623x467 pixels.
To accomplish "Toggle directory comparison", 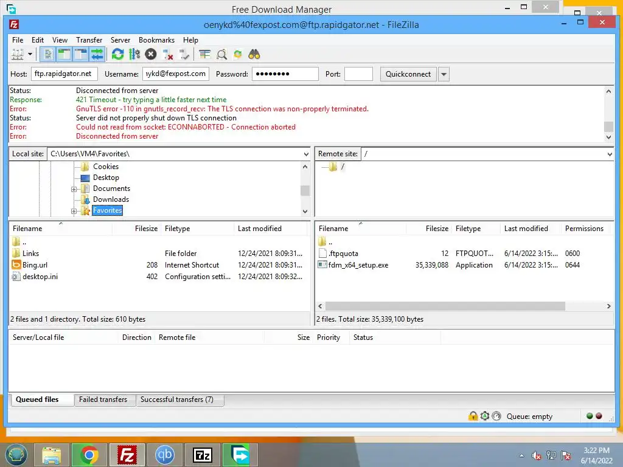I will 221,54.
